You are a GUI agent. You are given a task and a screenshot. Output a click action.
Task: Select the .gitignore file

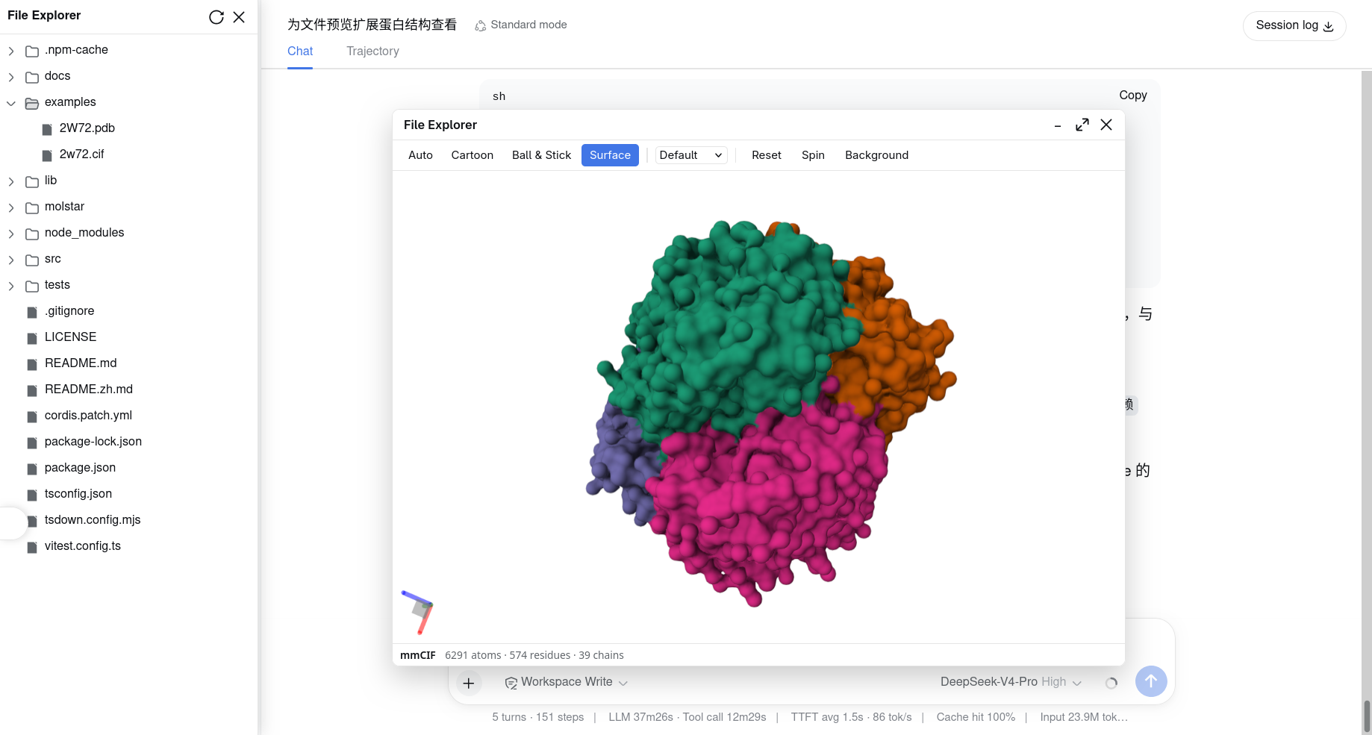pyautogui.click(x=69, y=311)
